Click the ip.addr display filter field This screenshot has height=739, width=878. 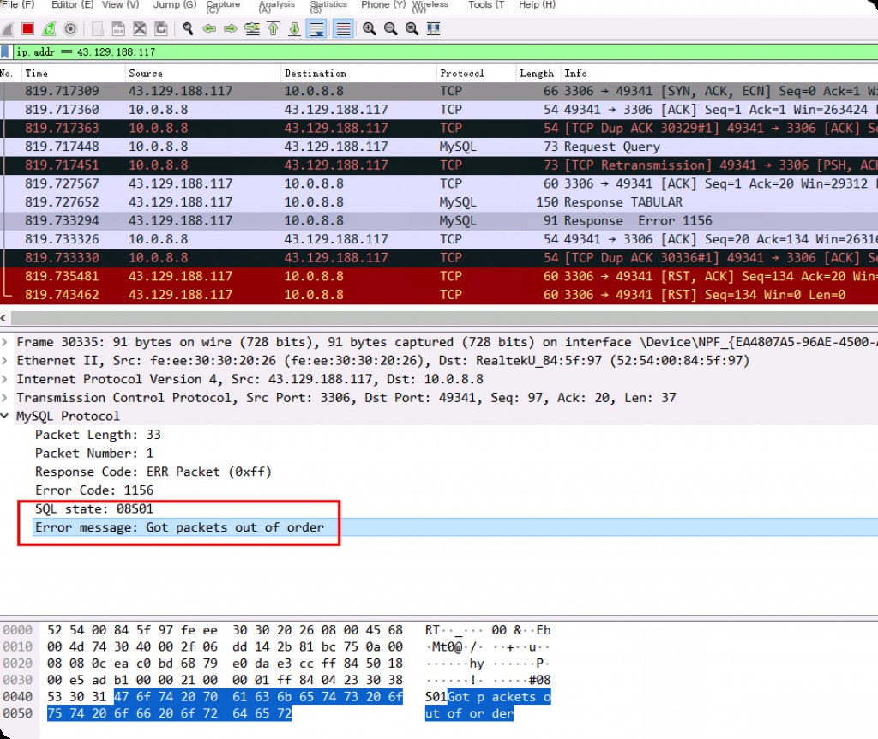tap(445, 52)
